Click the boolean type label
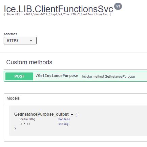This screenshot has height=147, width=147. click(64, 119)
